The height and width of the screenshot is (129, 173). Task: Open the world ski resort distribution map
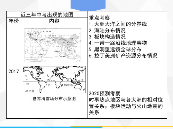pos(54,79)
